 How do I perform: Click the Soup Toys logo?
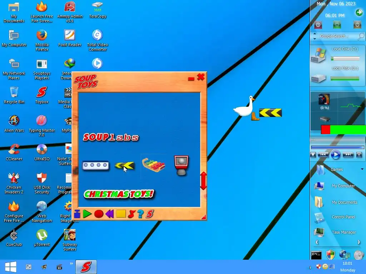(86, 82)
